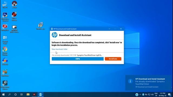Open the Action desktop shortcut

(14, 5)
